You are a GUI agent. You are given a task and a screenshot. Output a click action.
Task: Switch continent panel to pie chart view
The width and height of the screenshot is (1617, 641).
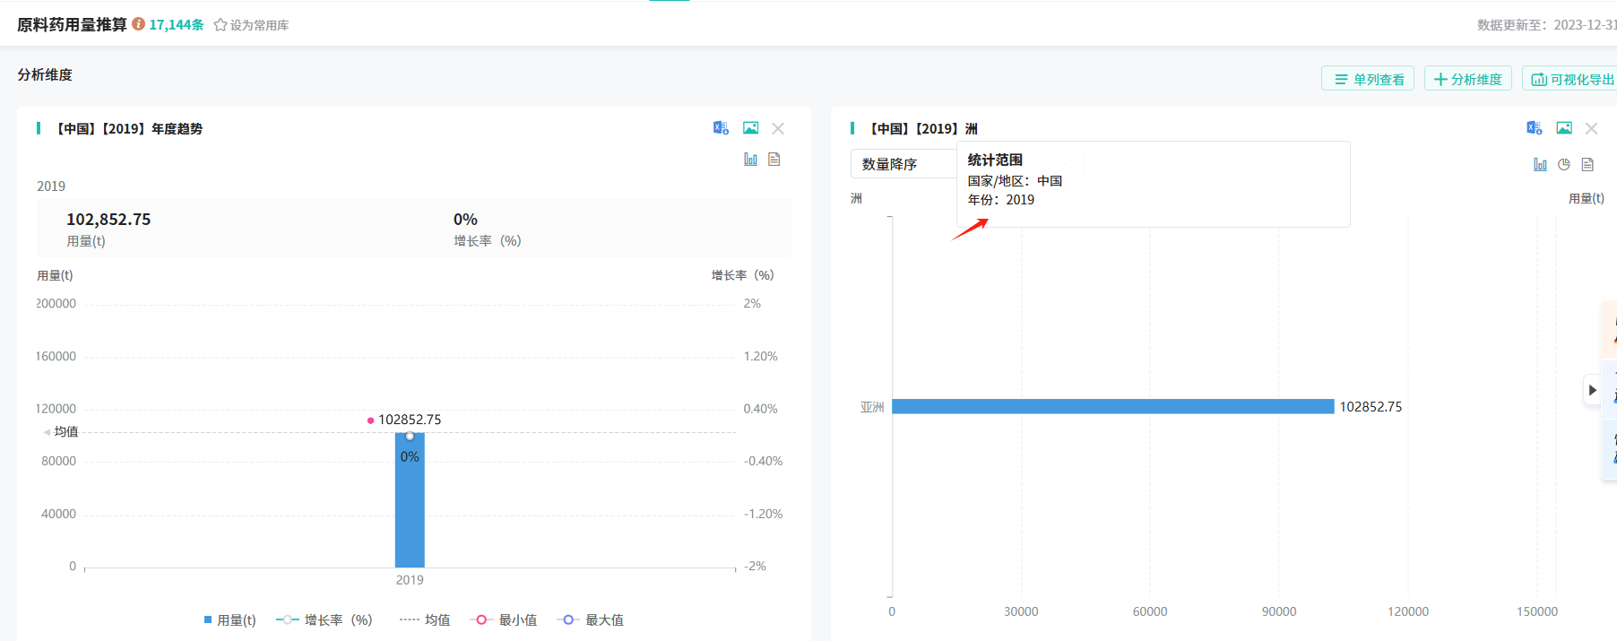[1563, 165]
